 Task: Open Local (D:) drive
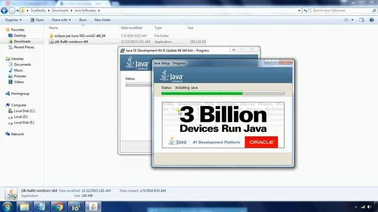coord(18,117)
